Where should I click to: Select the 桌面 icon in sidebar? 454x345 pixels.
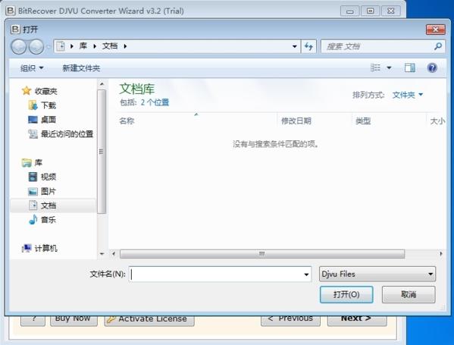tap(33, 119)
